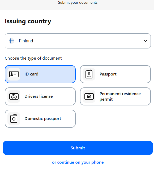The height and width of the screenshot is (169, 154).
Task: Follow the continue on your phone link
Action: [x=78, y=162]
